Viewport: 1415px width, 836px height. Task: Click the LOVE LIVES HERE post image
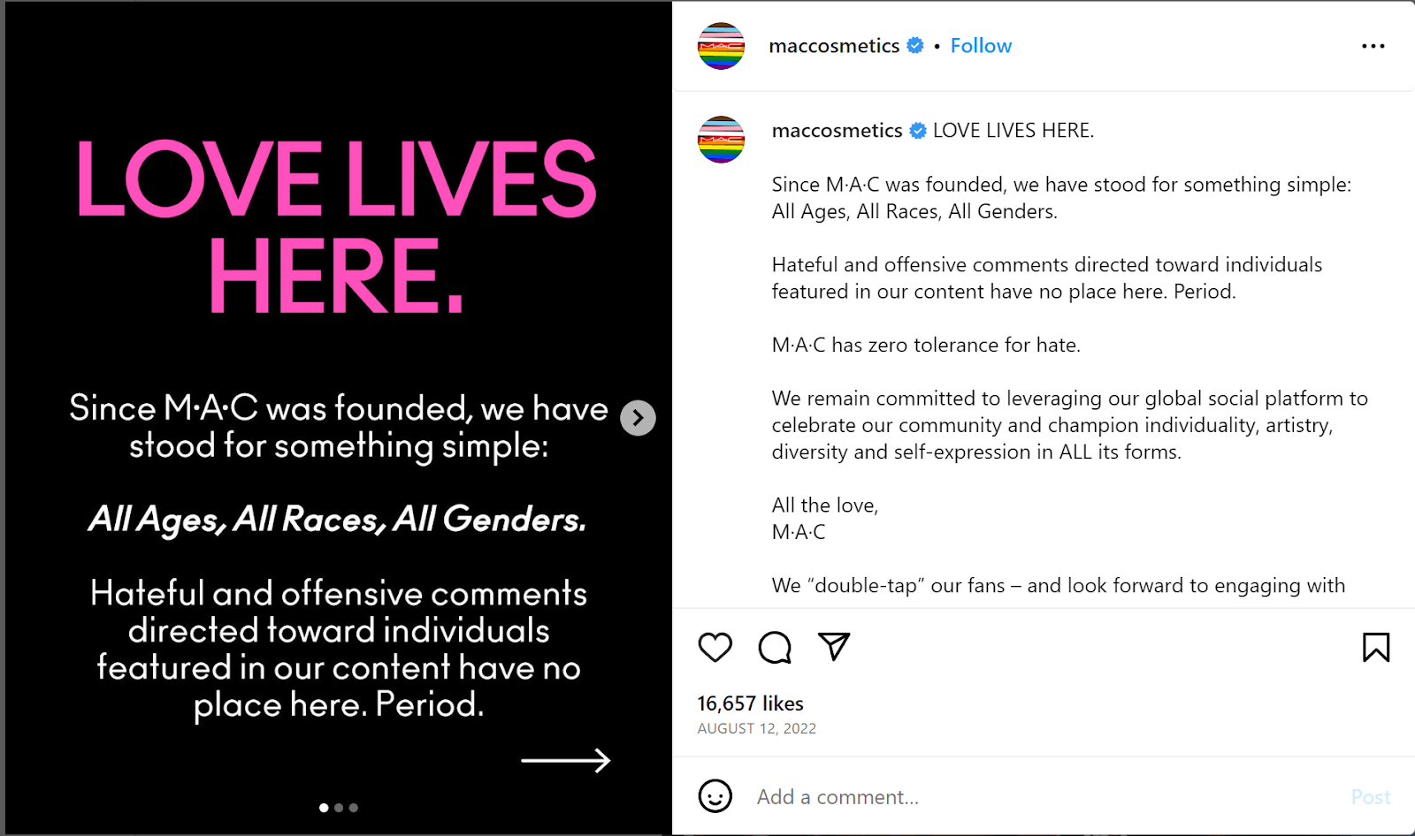coord(336,265)
